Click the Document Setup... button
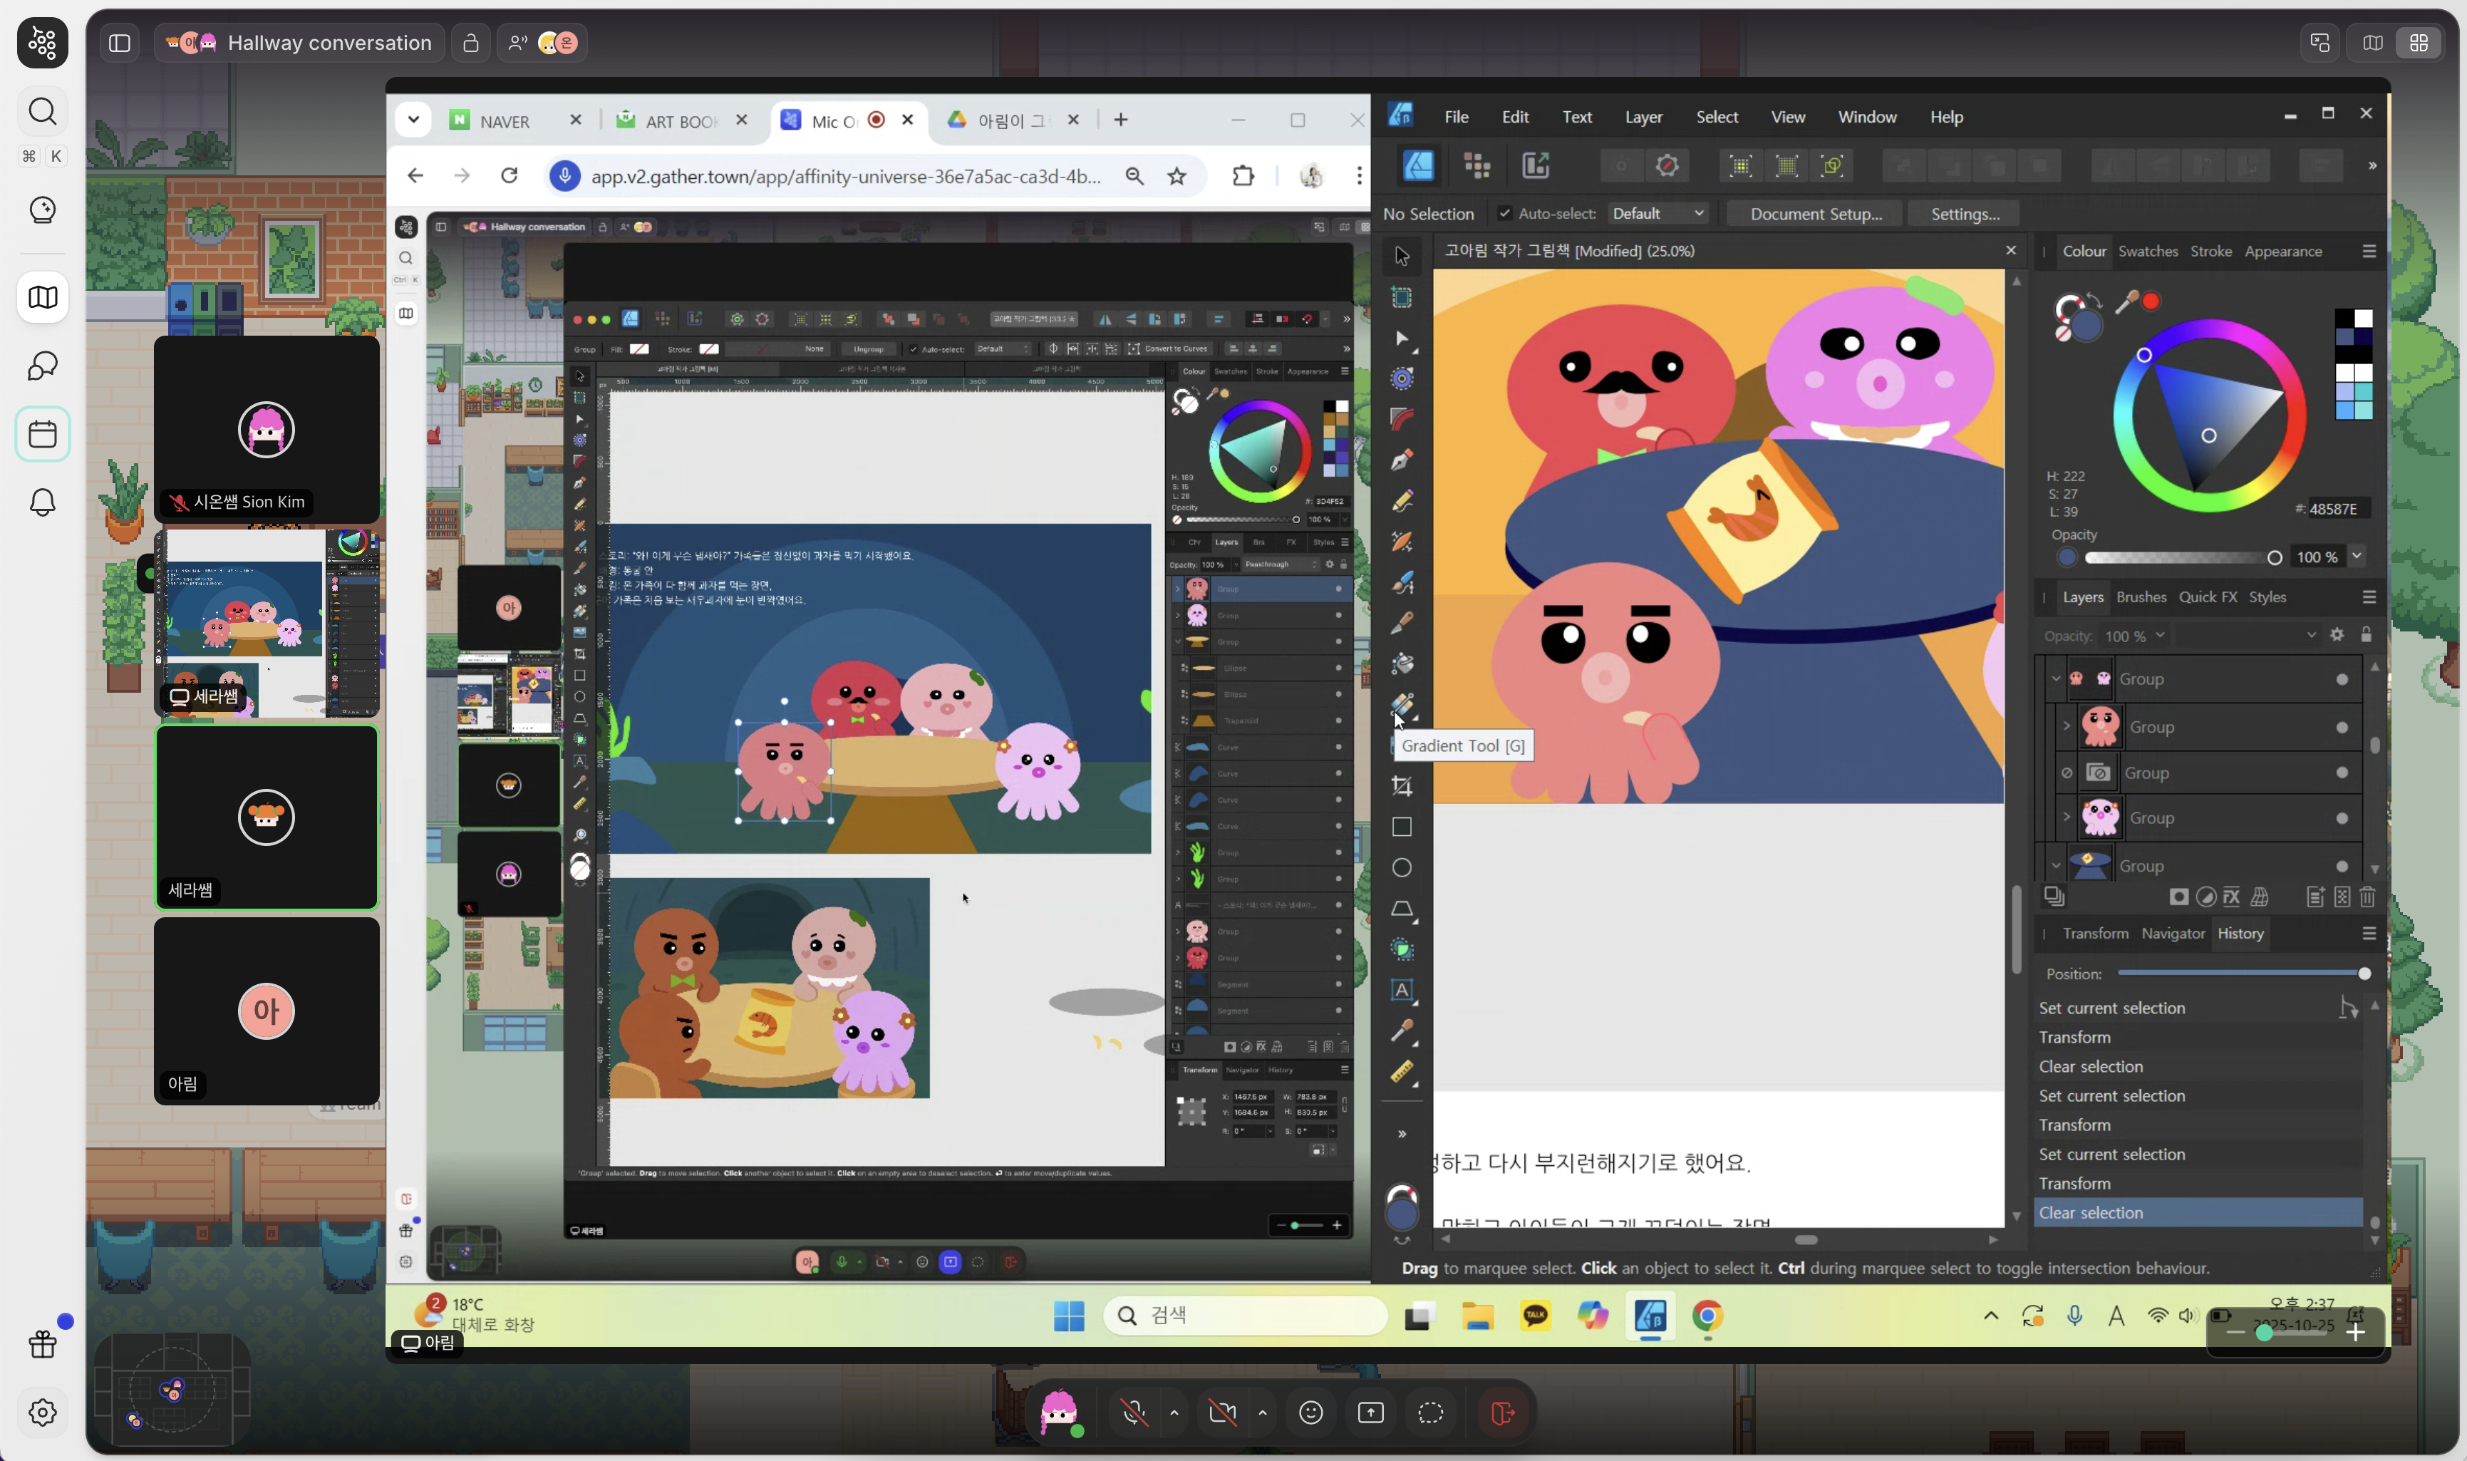 pos(1815,214)
